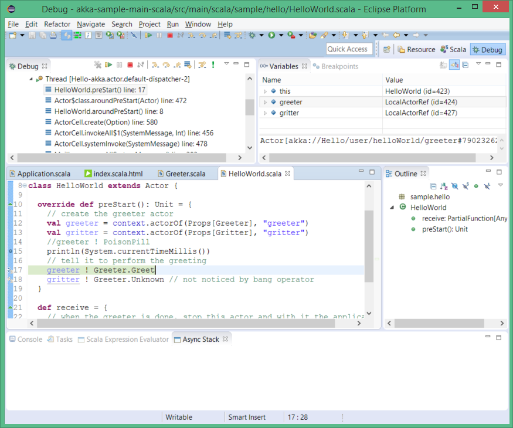Open the Refactor menu
This screenshot has width=513, height=428.
point(57,24)
